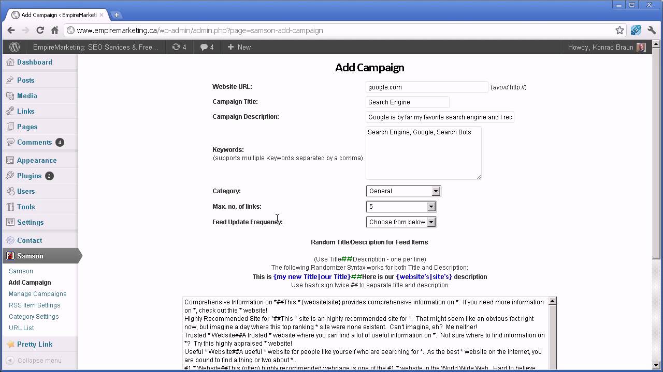Click Konrad Braun avatar image
The image size is (663, 372).
pyautogui.click(x=641, y=47)
